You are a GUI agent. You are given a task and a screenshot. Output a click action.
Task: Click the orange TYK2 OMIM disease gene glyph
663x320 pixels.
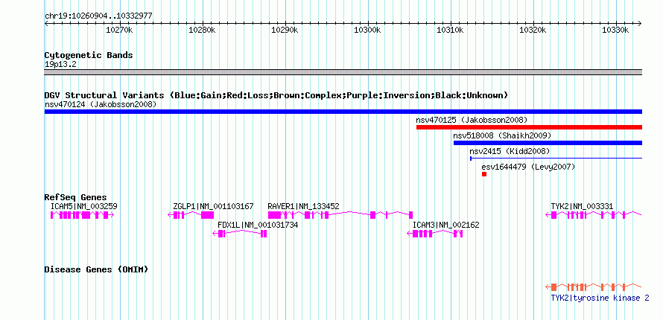coord(594,287)
